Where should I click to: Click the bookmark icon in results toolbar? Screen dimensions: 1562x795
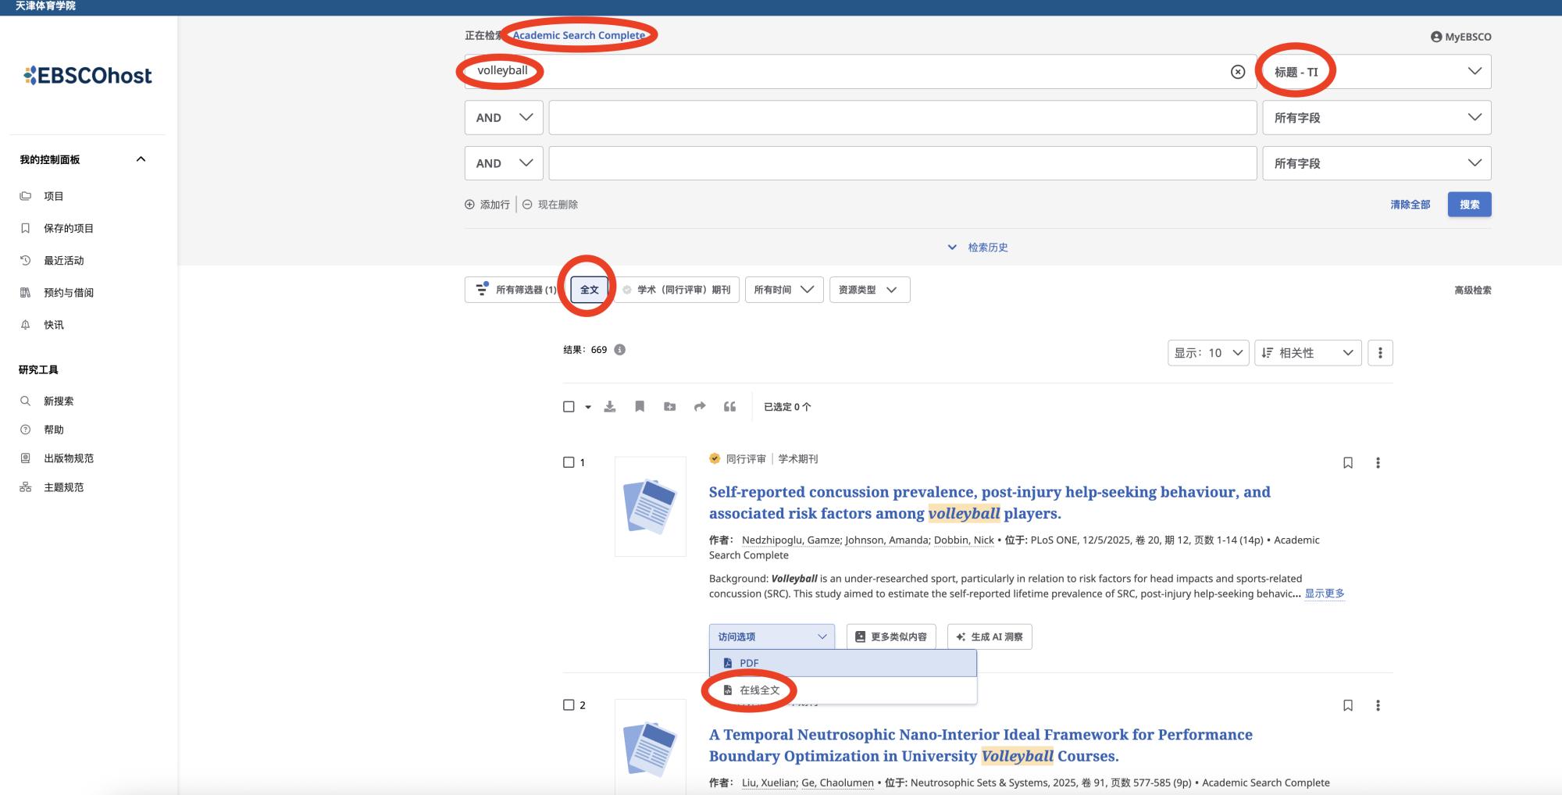(640, 407)
